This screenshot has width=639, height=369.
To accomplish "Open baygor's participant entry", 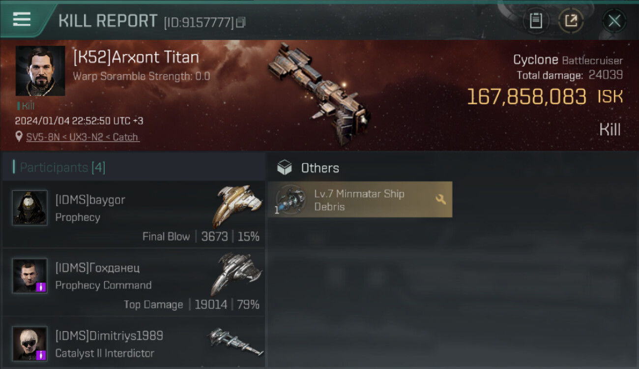I will coord(134,214).
